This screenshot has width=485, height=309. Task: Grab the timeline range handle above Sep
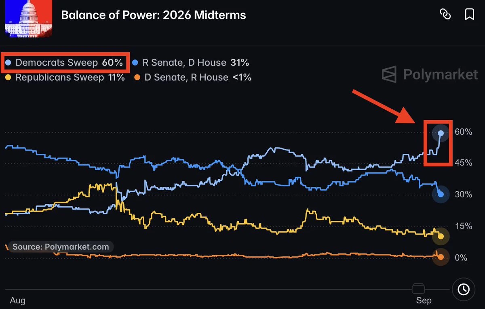pyautogui.click(x=418, y=289)
